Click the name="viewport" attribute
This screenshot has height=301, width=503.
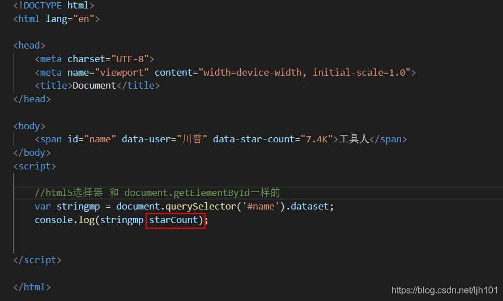click(x=108, y=73)
